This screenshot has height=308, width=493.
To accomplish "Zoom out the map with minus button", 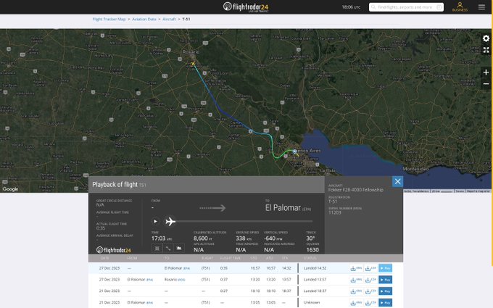I will pyautogui.click(x=486, y=83).
